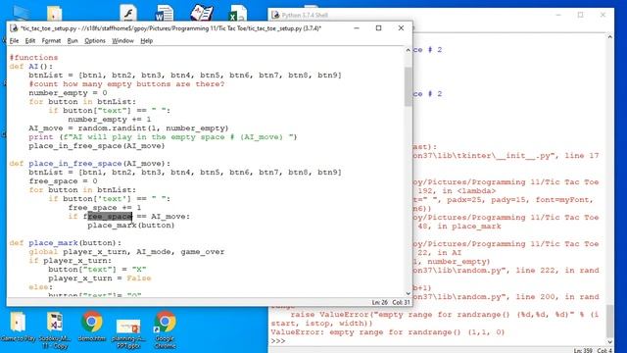
Task: Open the demo.htm Chrome file icon
Action: 91,327
